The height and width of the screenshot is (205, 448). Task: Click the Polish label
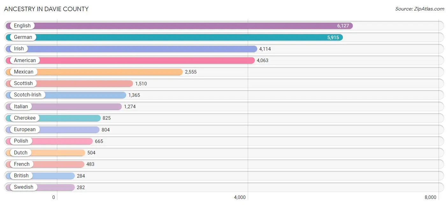[x=21, y=141]
